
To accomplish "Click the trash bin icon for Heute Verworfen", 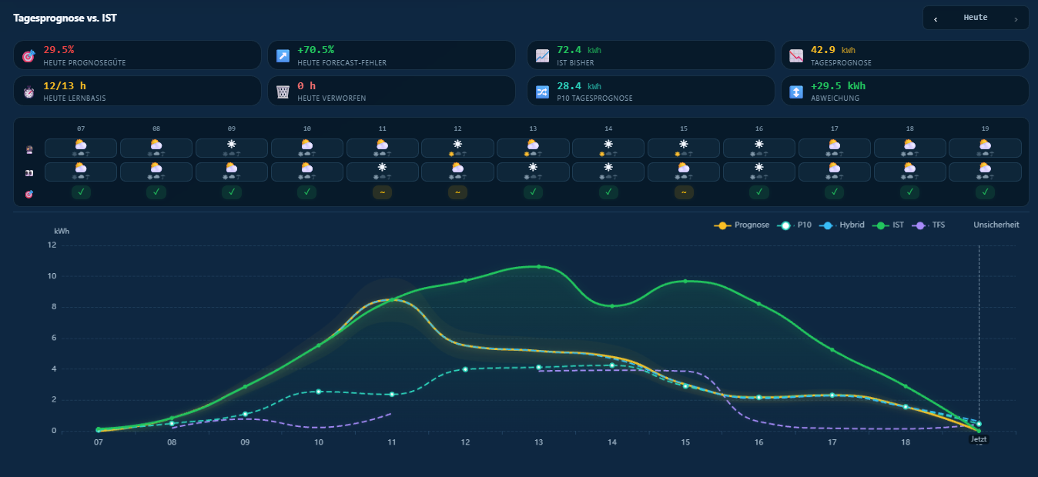I will click(x=283, y=92).
